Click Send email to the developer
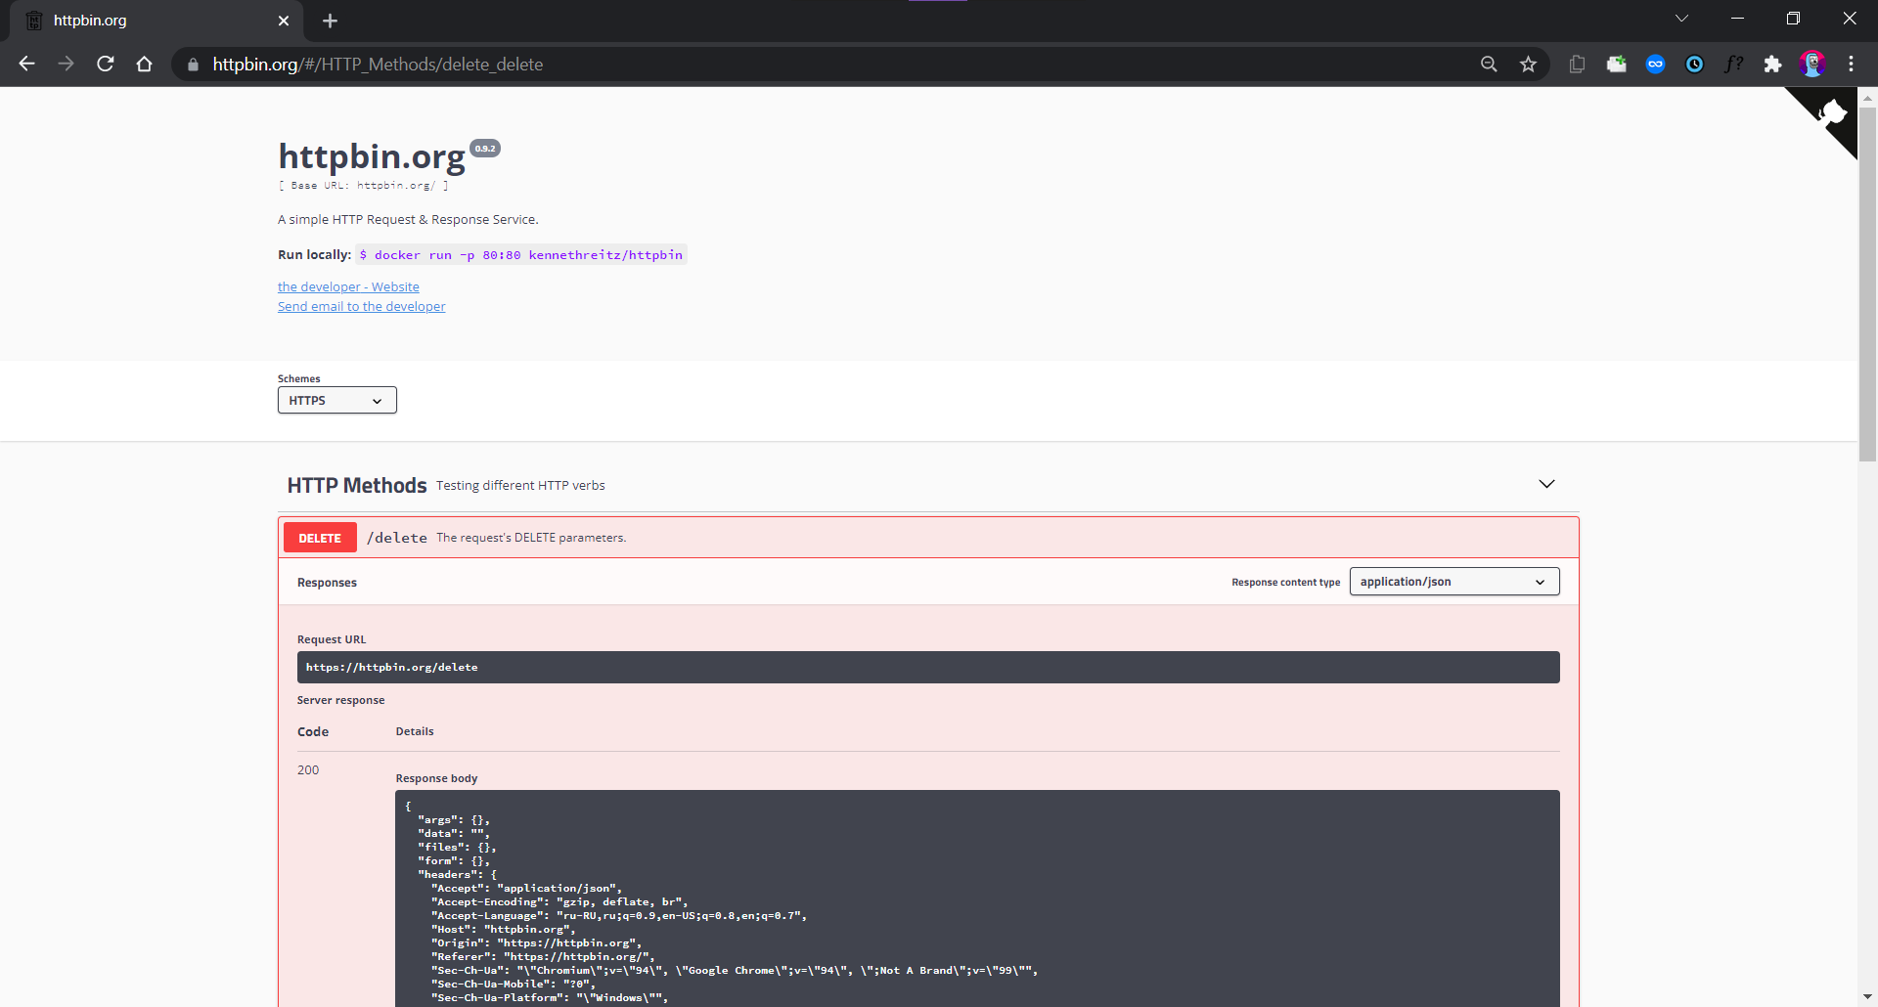The width and height of the screenshot is (1878, 1007). pos(361,306)
